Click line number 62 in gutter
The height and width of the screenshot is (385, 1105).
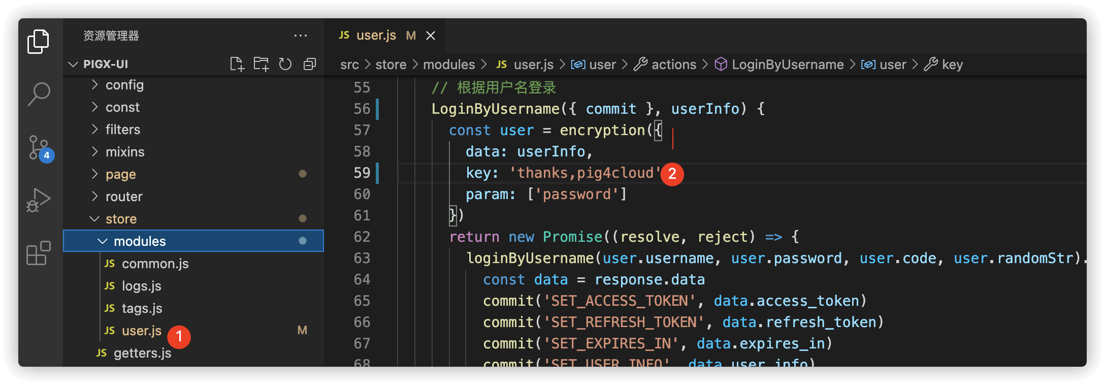click(x=362, y=237)
